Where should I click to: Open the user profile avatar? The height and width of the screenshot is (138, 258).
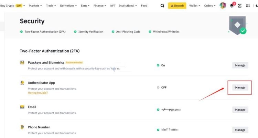pyautogui.click(x=223, y=6)
